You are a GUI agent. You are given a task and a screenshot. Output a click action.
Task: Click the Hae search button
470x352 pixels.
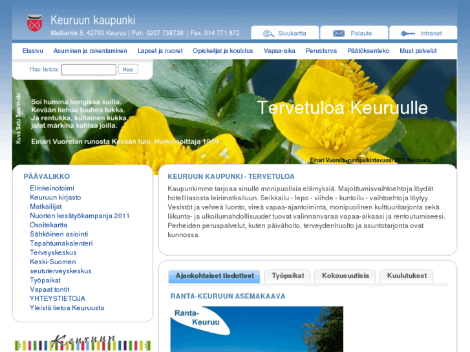128,69
